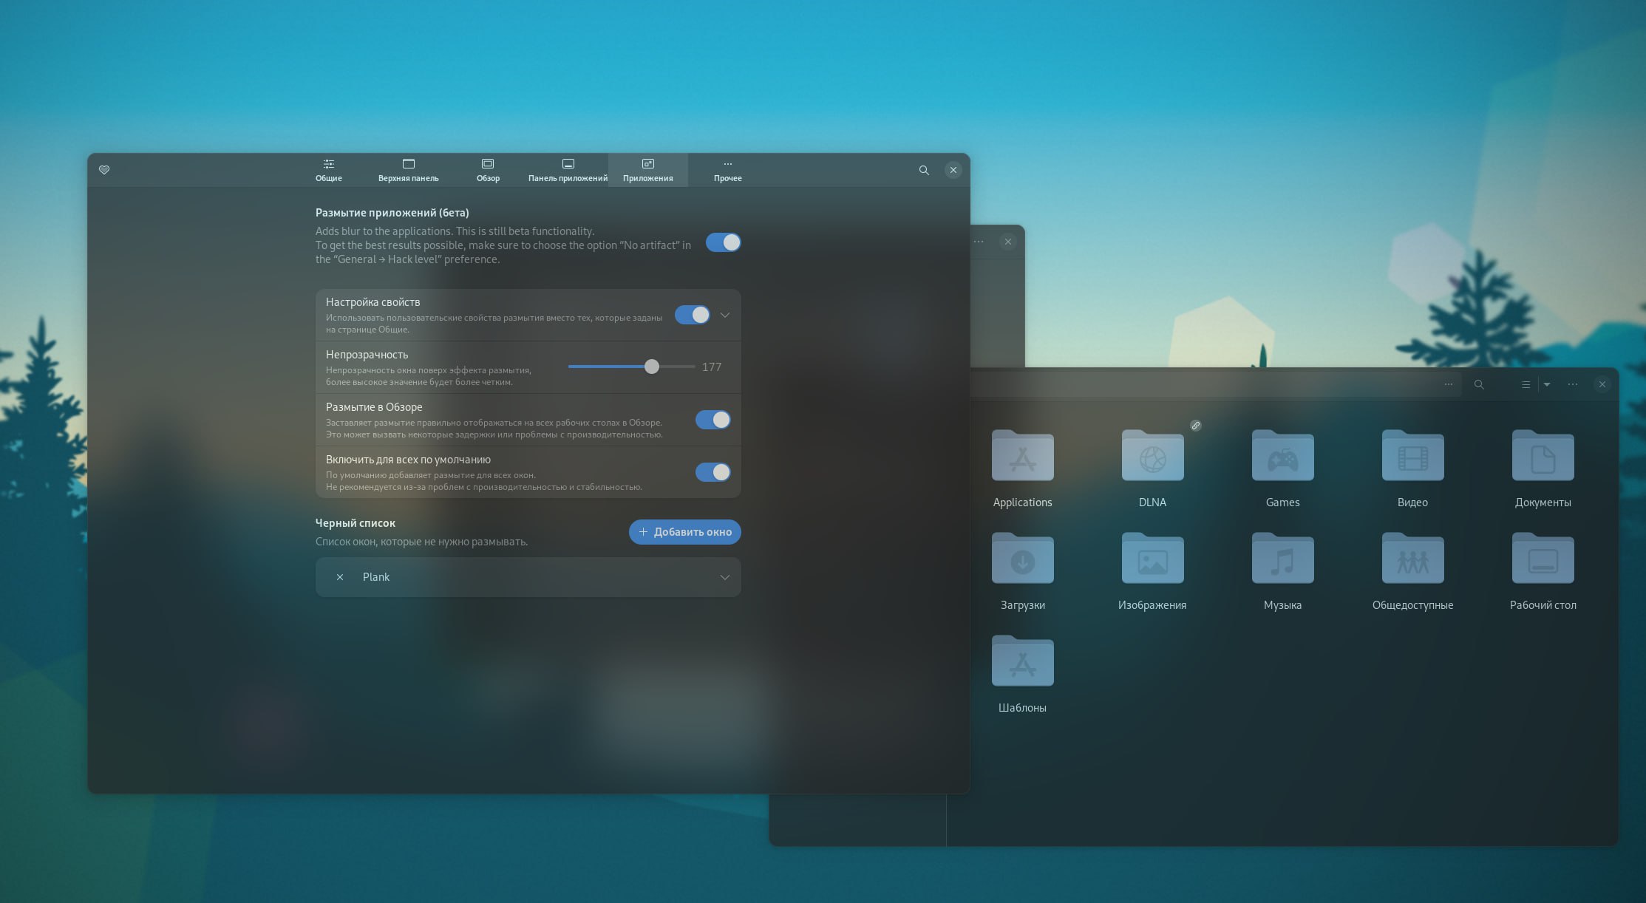
Task: Open view options dropdown arrow in file manager
Action: [1547, 384]
